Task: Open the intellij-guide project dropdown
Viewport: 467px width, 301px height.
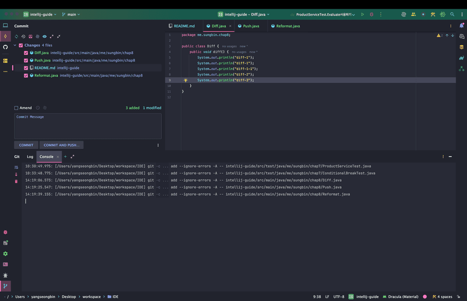Action: point(40,15)
